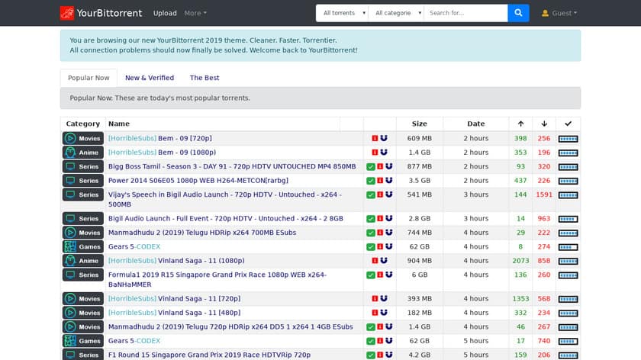
Task: Click magnet icon for Vinland Saga - 11 [720p]
Action: [384, 299]
